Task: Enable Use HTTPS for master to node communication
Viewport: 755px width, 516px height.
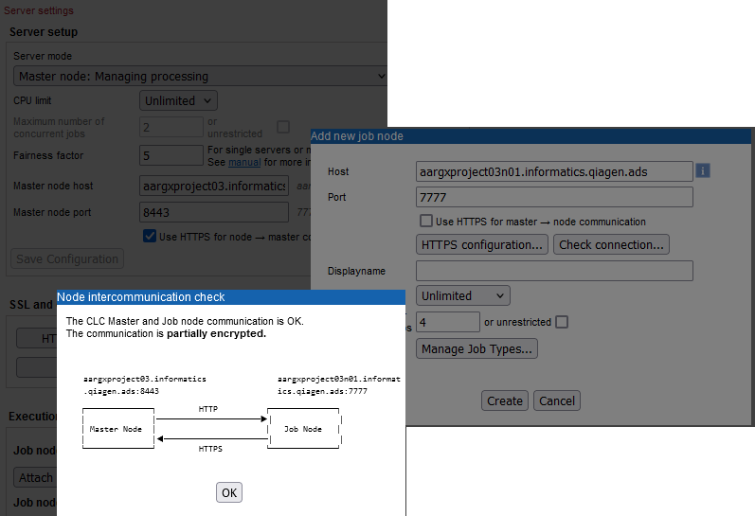Action: pyautogui.click(x=426, y=221)
